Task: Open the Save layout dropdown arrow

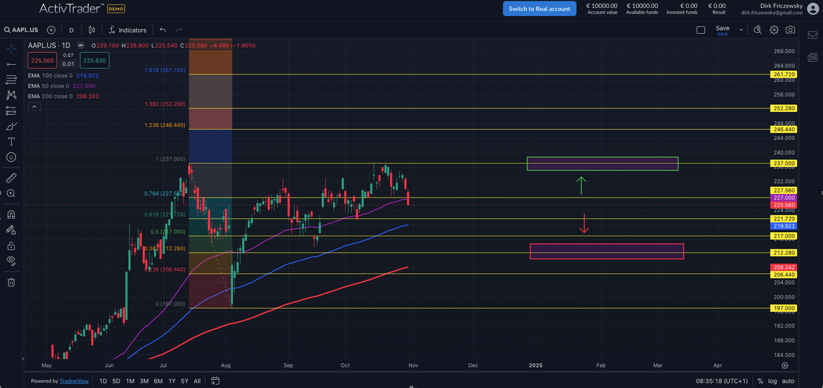Action: 741,30
